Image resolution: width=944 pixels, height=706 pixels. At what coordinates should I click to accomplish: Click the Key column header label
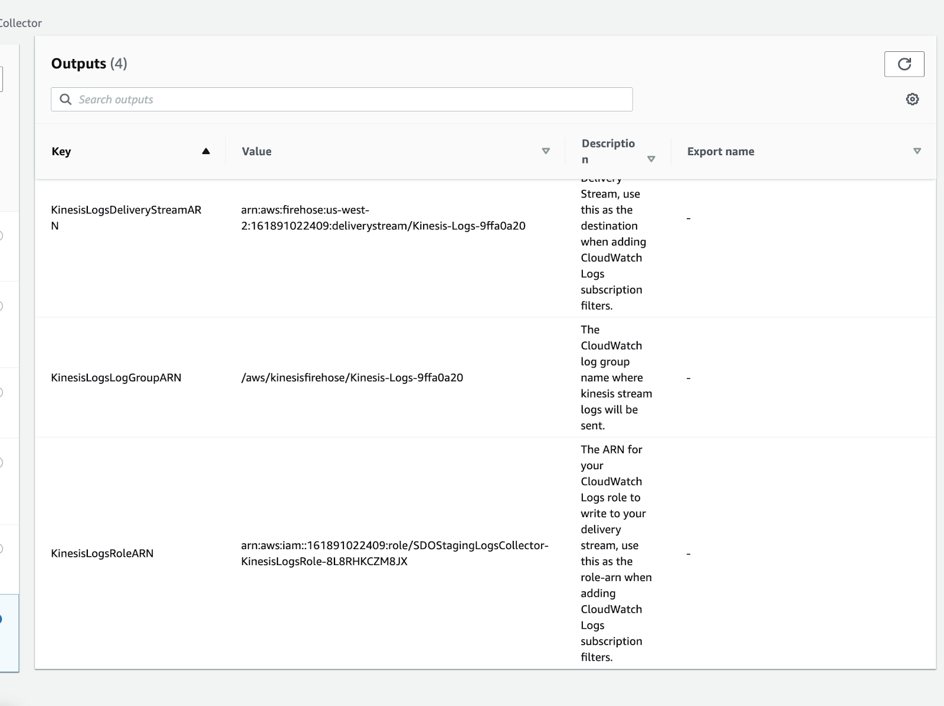pyautogui.click(x=61, y=152)
